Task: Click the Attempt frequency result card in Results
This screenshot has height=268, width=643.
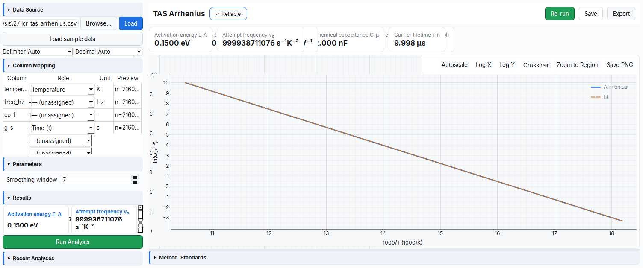Action: tap(104, 220)
